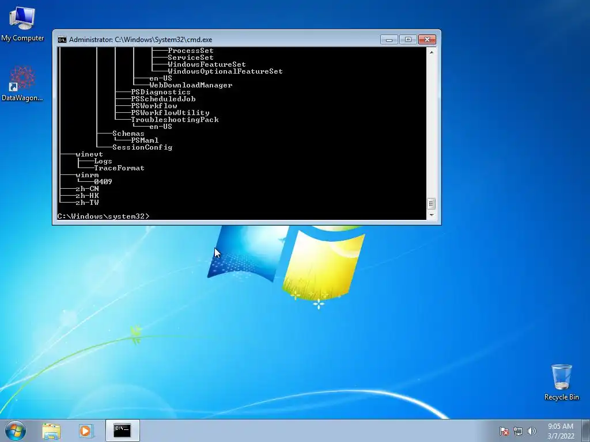
Task: Click the WindowsFeatureSet entry
Action: [x=207, y=64]
